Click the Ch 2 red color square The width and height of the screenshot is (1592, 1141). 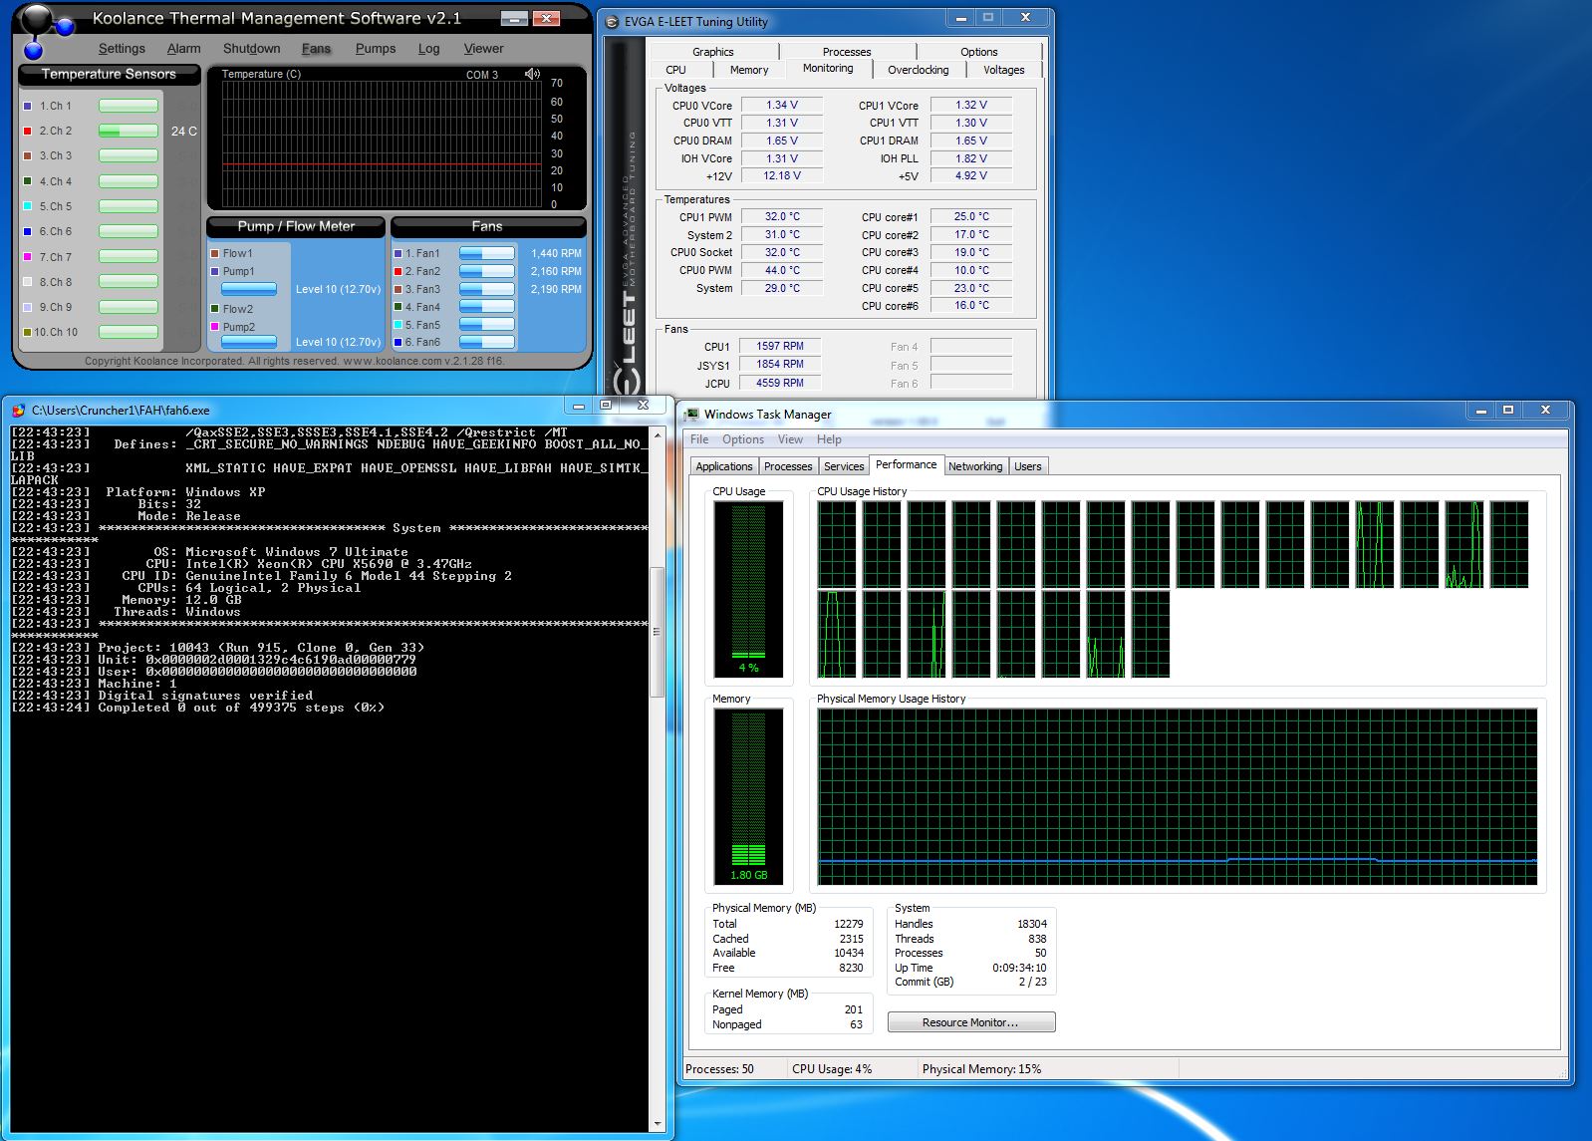(28, 131)
